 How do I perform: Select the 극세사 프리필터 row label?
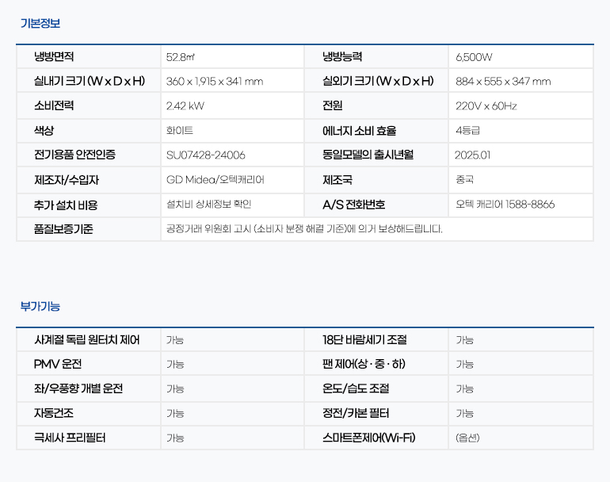70,438
